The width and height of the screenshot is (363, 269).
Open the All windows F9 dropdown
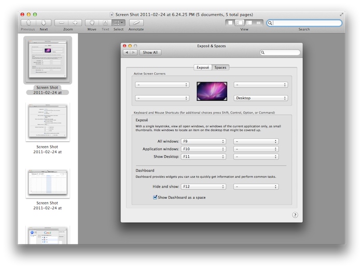[x=203, y=141]
